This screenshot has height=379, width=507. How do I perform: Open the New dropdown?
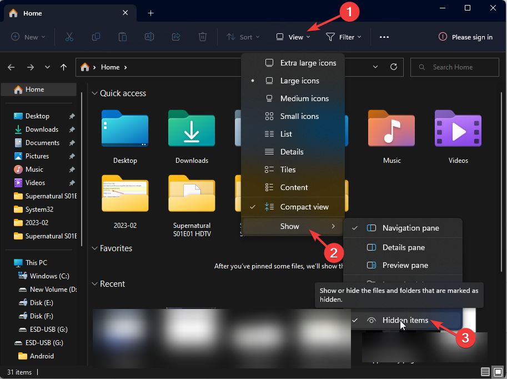(x=28, y=37)
